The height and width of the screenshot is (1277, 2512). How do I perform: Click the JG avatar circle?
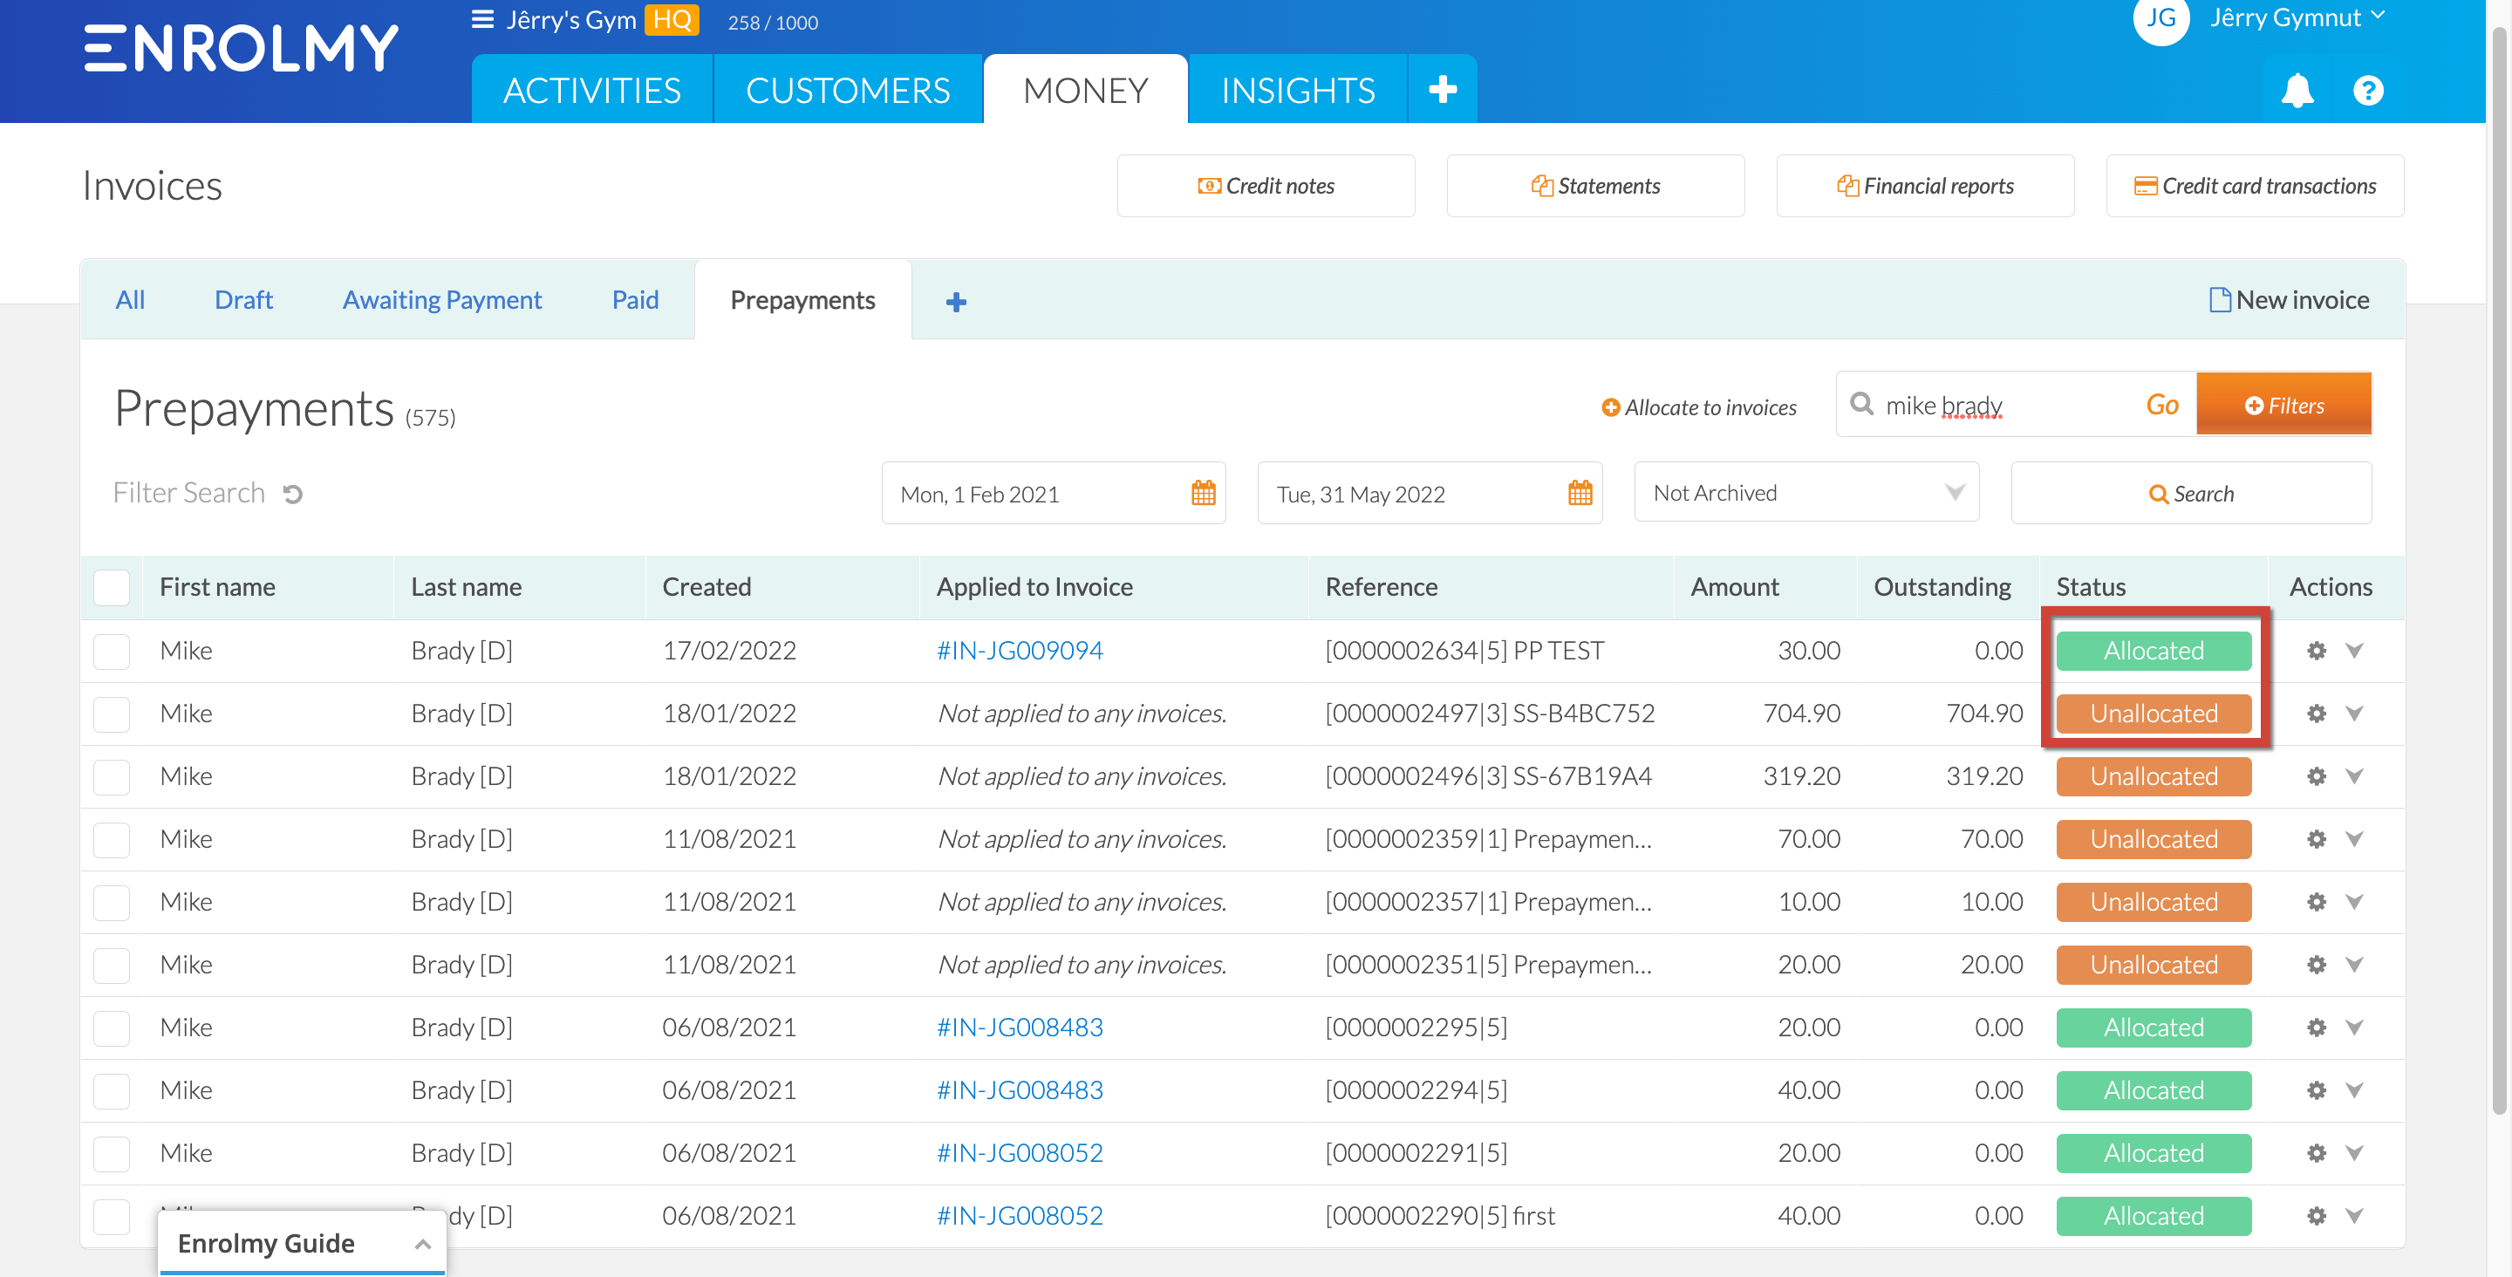tap(2161, 17)
